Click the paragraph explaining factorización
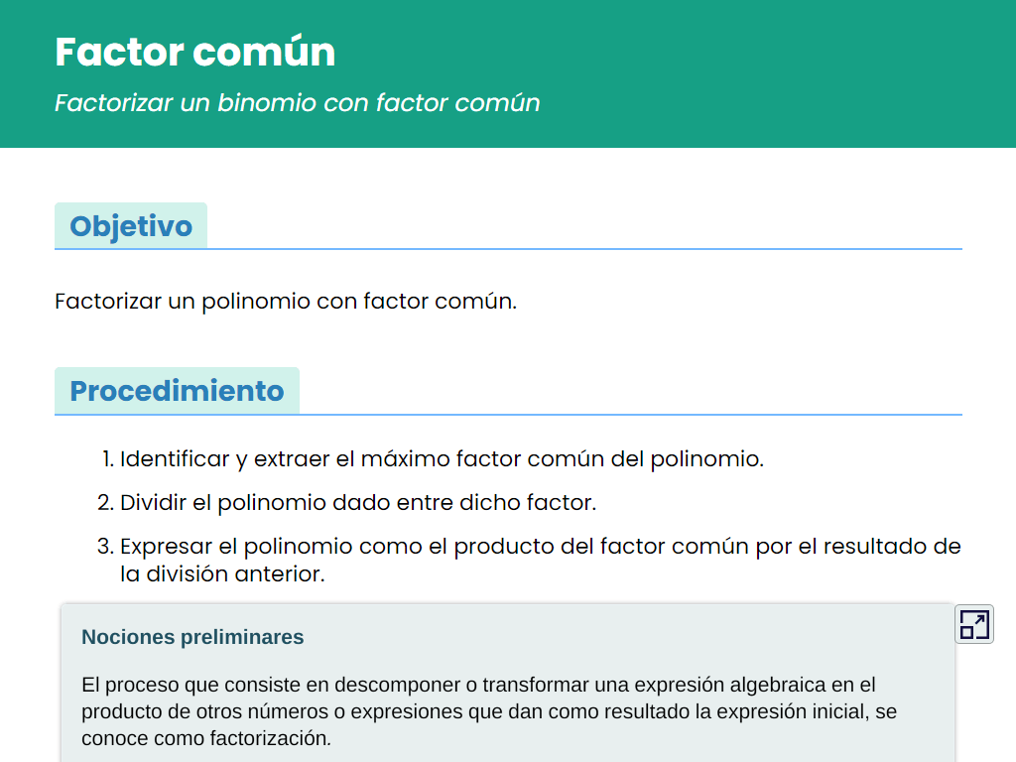Viewport: 1016px width, 762px height. pos(489,711)
